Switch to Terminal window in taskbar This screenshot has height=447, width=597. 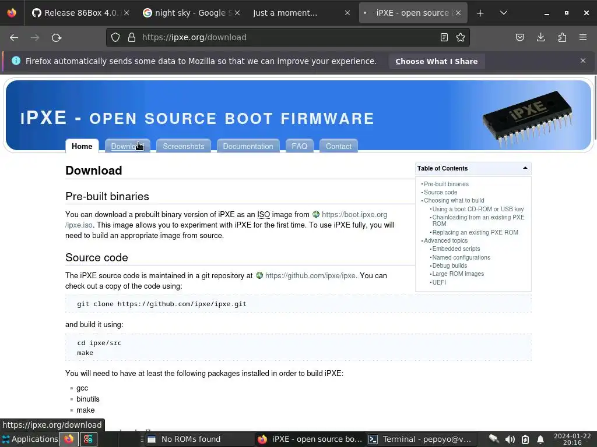click(421, 439)
